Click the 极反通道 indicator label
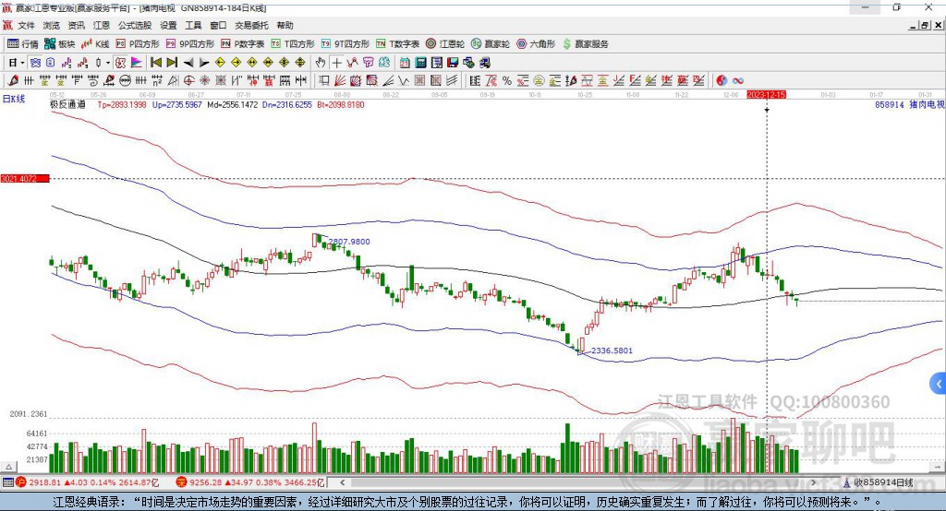The image size is (946, 511). click(x=67, y=104)
